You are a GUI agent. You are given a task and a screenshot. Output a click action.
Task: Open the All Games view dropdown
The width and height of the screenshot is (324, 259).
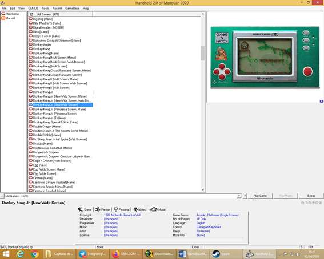pos(239,196)
